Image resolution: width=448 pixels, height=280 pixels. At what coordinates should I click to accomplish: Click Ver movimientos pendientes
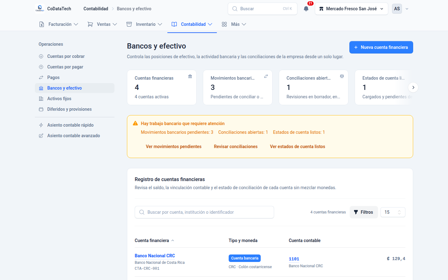pyautogui.click(x=174, y=147)
